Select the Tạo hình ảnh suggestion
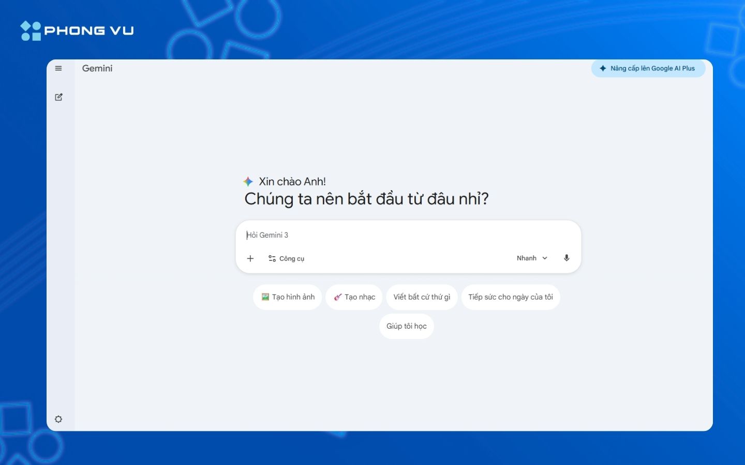Screen dimensions: 745x465 (288, 297)
